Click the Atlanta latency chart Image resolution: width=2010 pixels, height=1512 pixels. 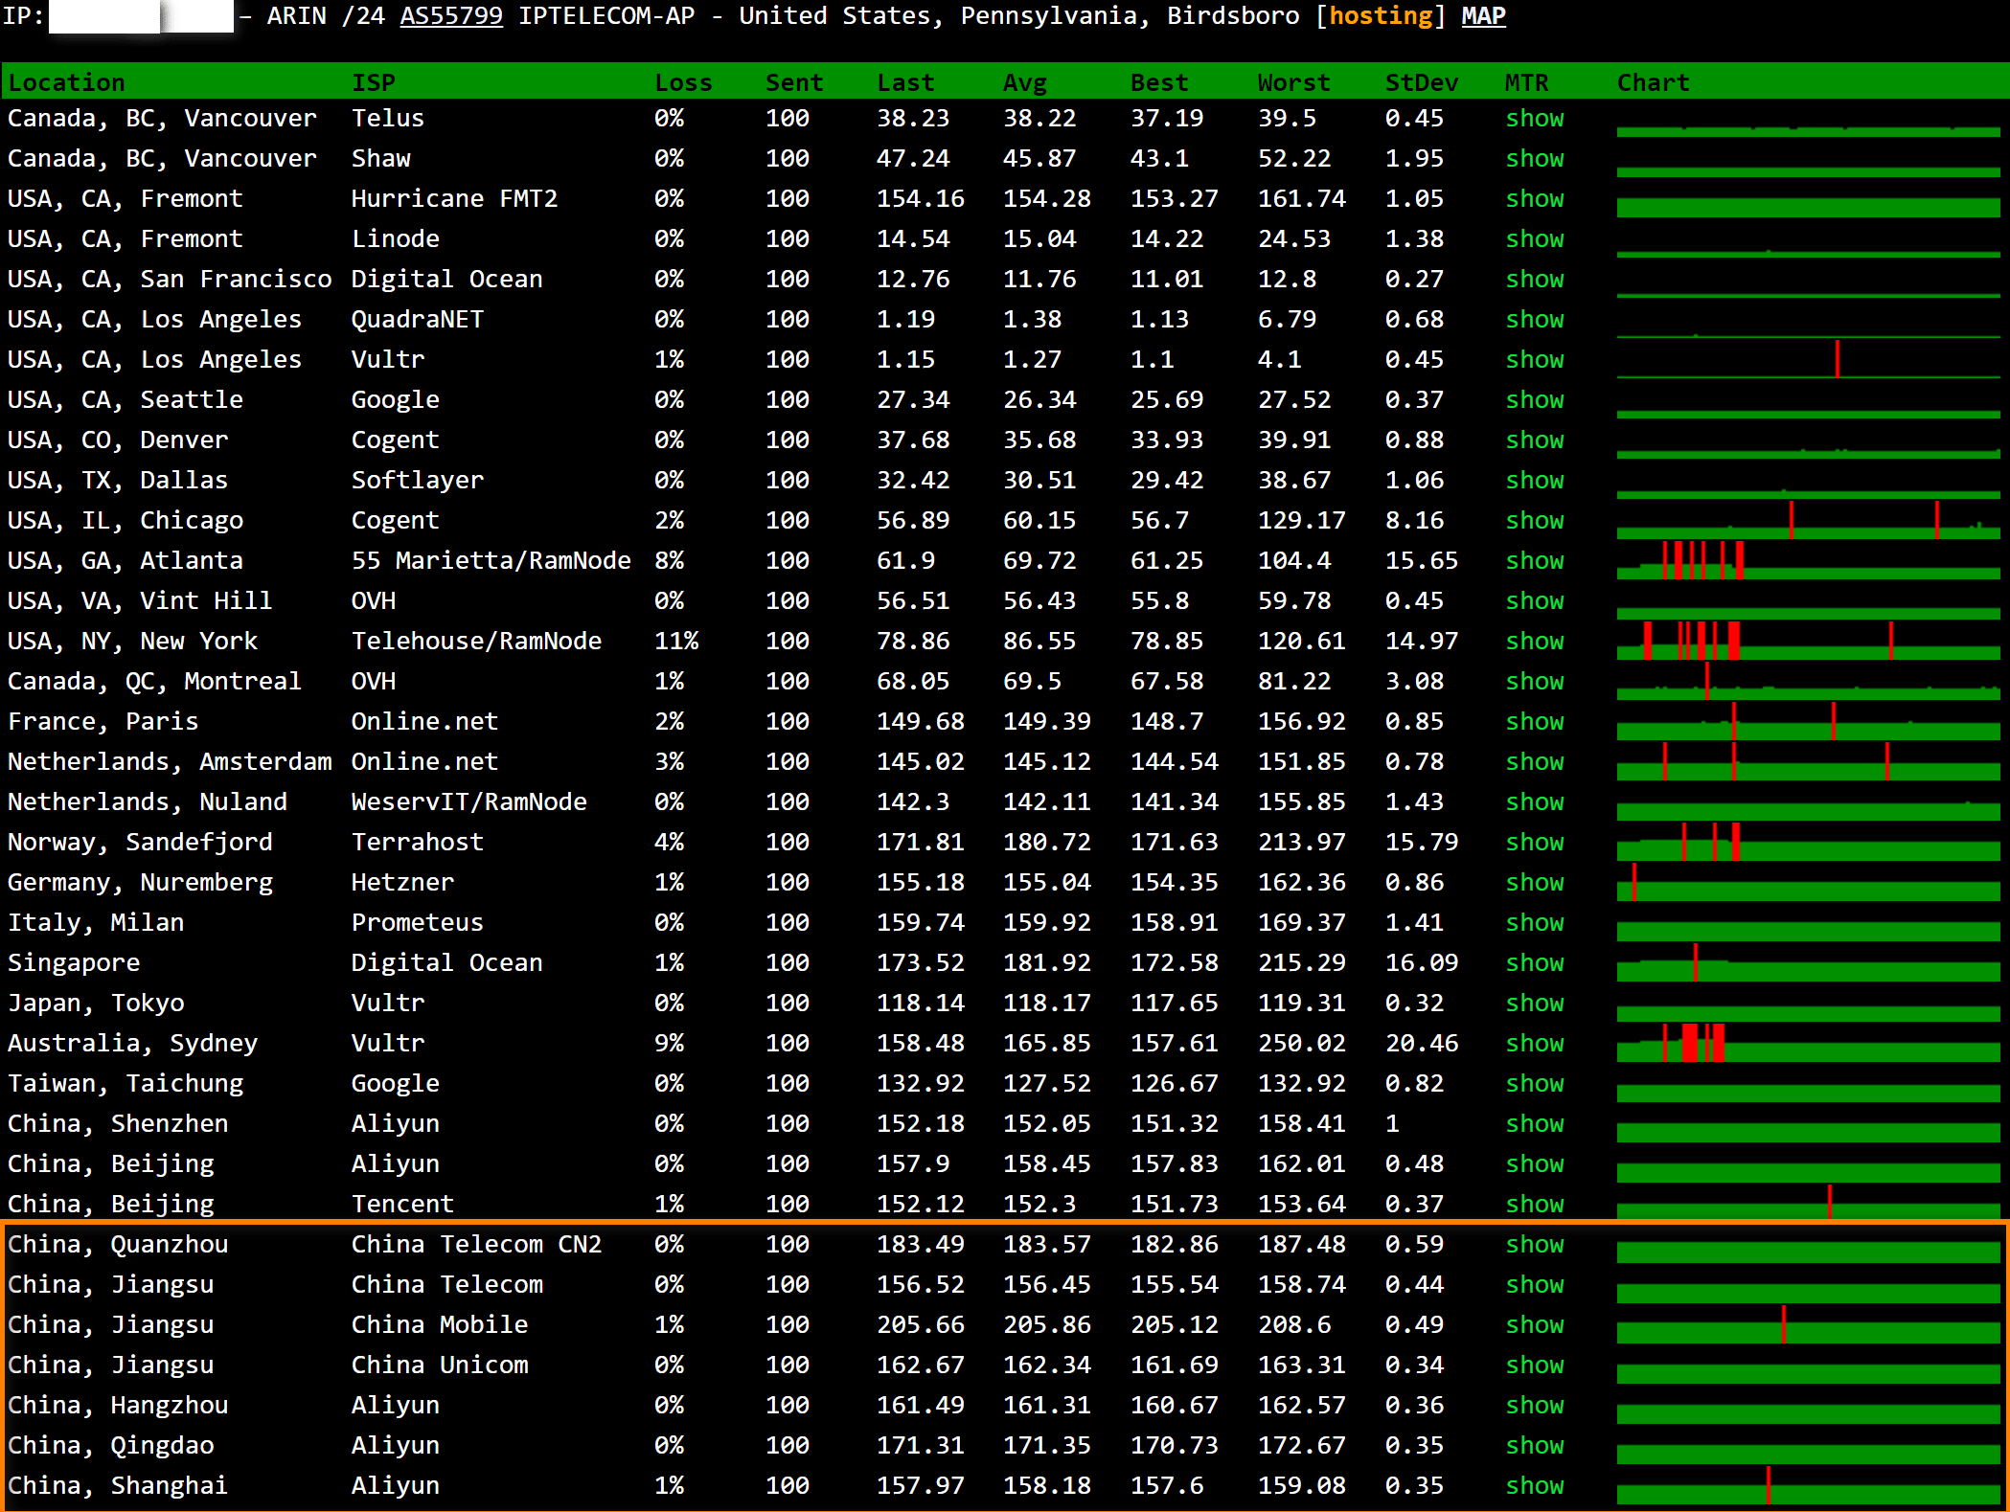point(1808,560)
